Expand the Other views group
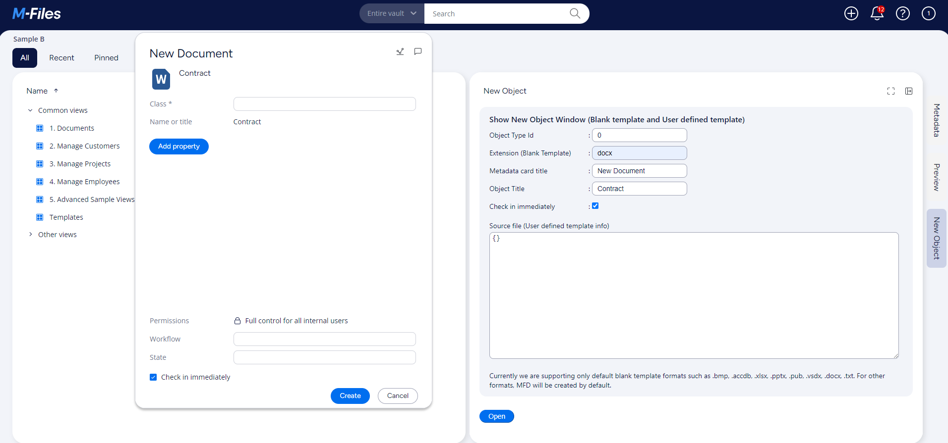 pyautogui.click(x=30, y=235)
